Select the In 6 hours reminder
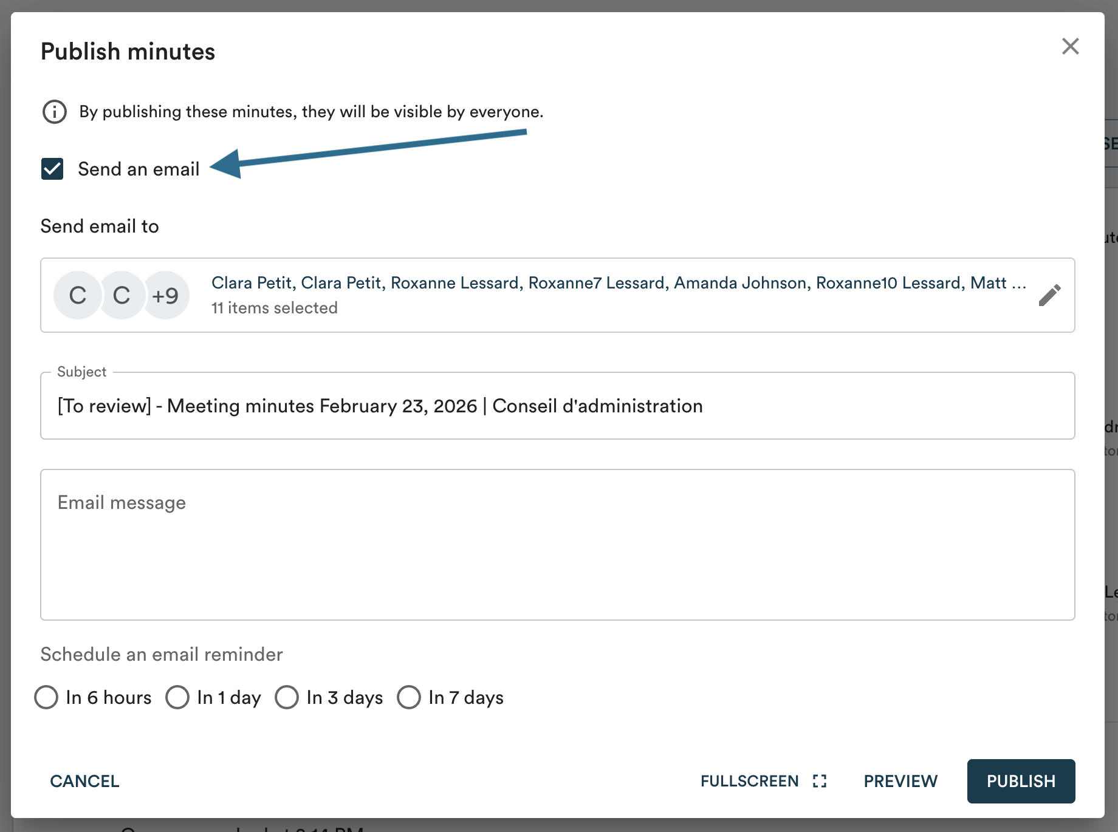Screen dimensions: 1118x832 [47, 697]
